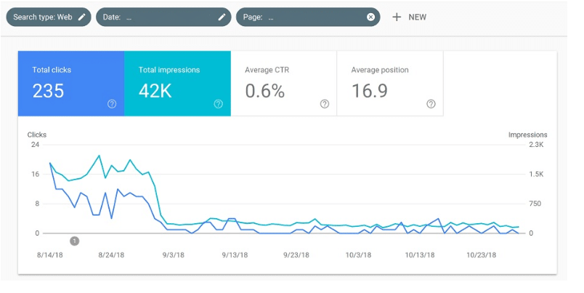Enable the Average CTR metric card
This screenshot has width=584, height=293.
click(284, 84)
